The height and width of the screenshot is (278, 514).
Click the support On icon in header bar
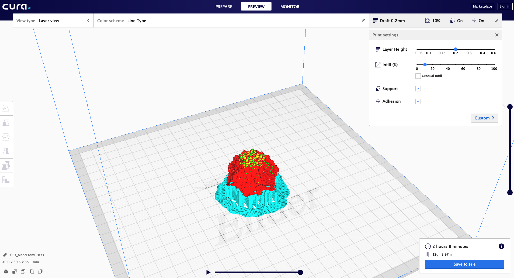pos(453,20)
